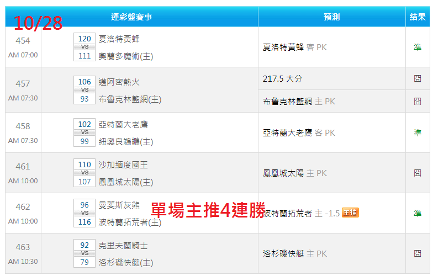The width and height of the screenshot is (433, 276).
Task: Click 布魯克林籃網(主) in the matchup column
Action: tap(130, 99)
